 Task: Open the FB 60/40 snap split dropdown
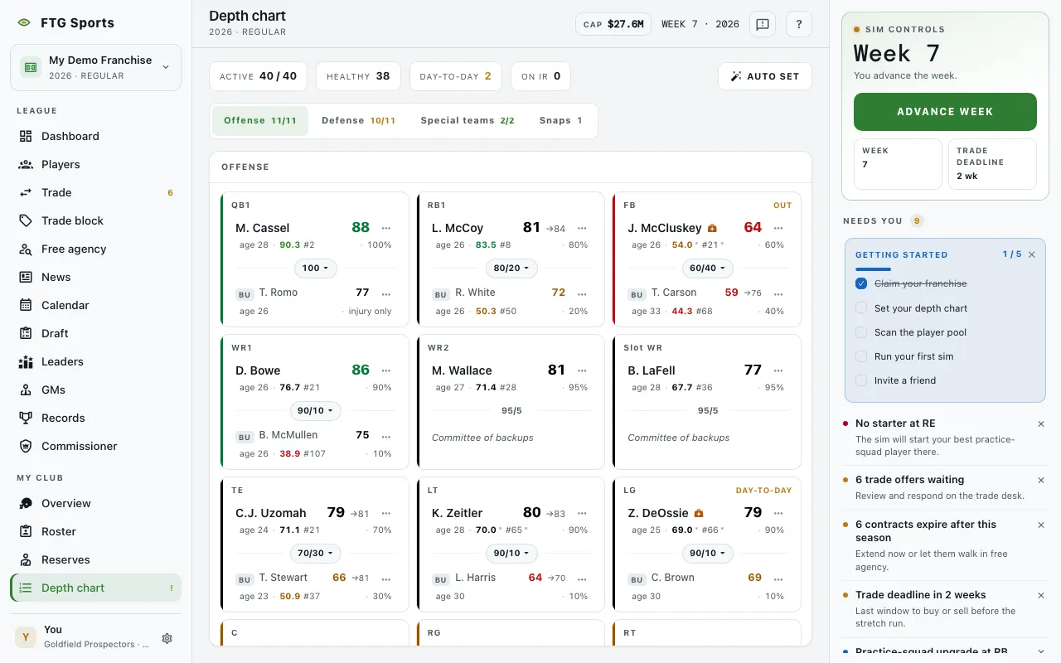click(708, 269)
